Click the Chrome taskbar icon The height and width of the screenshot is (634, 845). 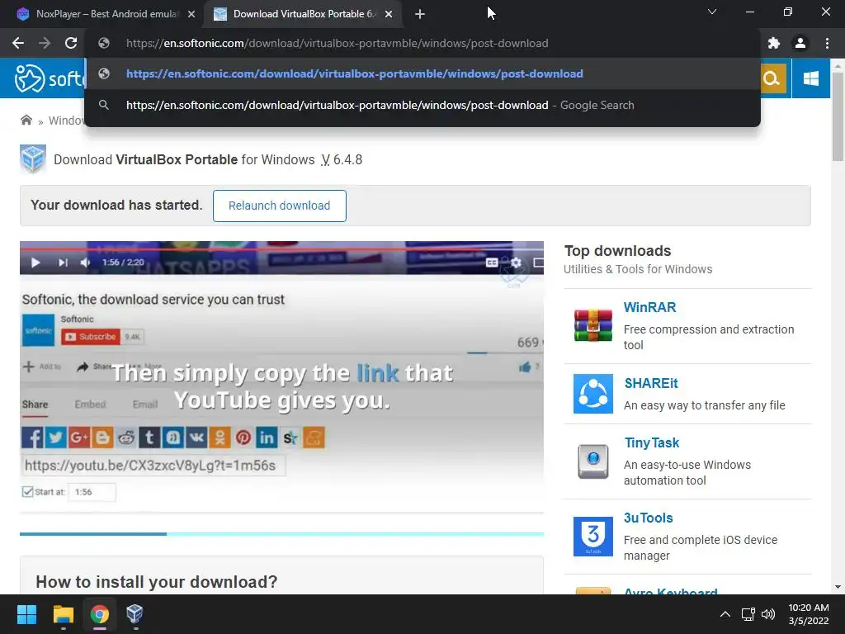point(99,614)
